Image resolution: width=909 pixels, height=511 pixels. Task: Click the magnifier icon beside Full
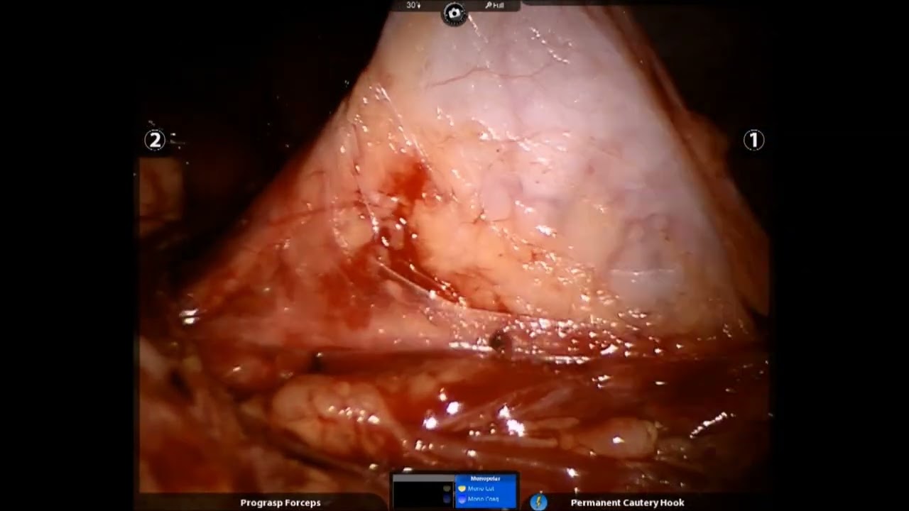click(x=489, y=5)
